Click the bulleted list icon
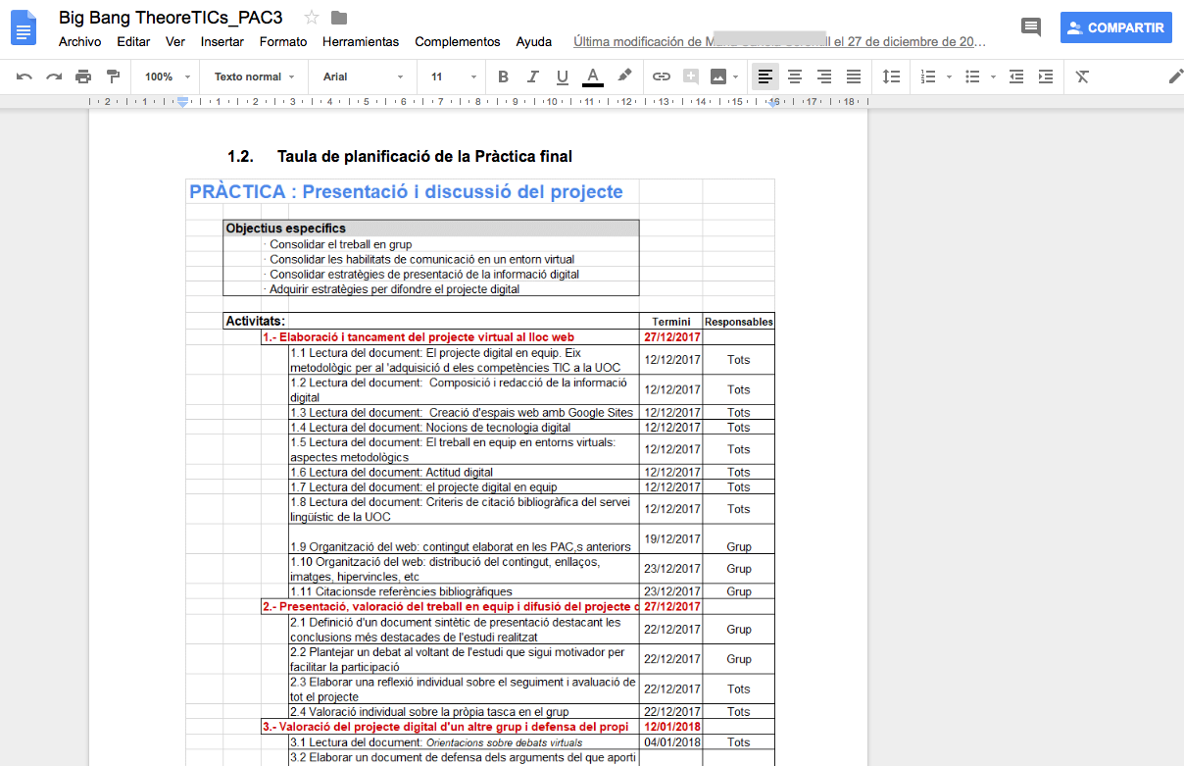This screenshot has height=766, width=1184. coord(972,77)
